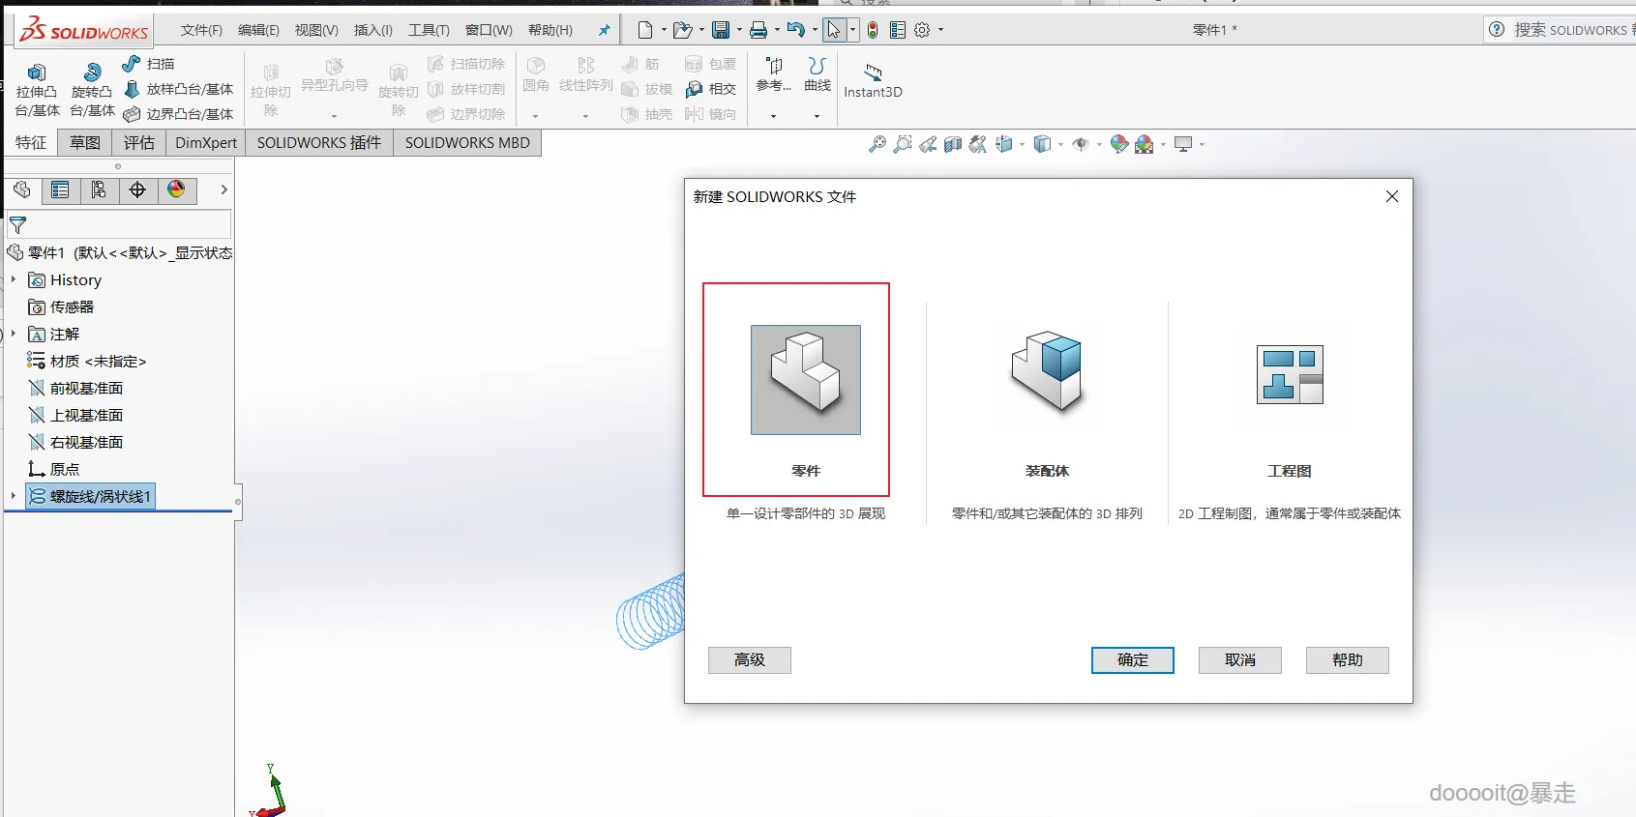Viewport: 1636px width, 817px height.
Task: Select the 工程图 (Drawing) template thumbnail
Action: (x=1290, y=374)
